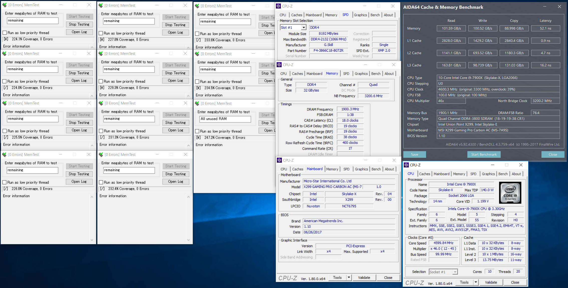Click the 'remaining' field in the 224.1% coverage MemTest
Screen dimensions: 568x288
(x=33, y=21)
